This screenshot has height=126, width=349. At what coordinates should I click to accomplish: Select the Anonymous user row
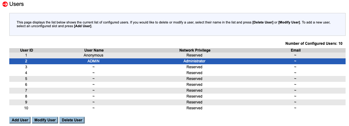pyautogui.click(x=94, y=55)
